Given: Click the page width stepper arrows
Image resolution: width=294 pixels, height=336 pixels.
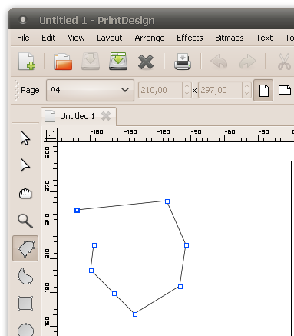Looking at the screenshot, I should pyautogui.click(x=187, y=90).
